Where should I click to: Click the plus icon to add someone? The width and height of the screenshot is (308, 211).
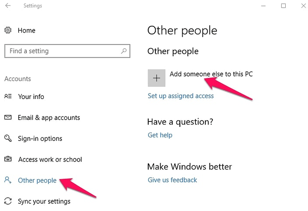[x=156, y=78]
